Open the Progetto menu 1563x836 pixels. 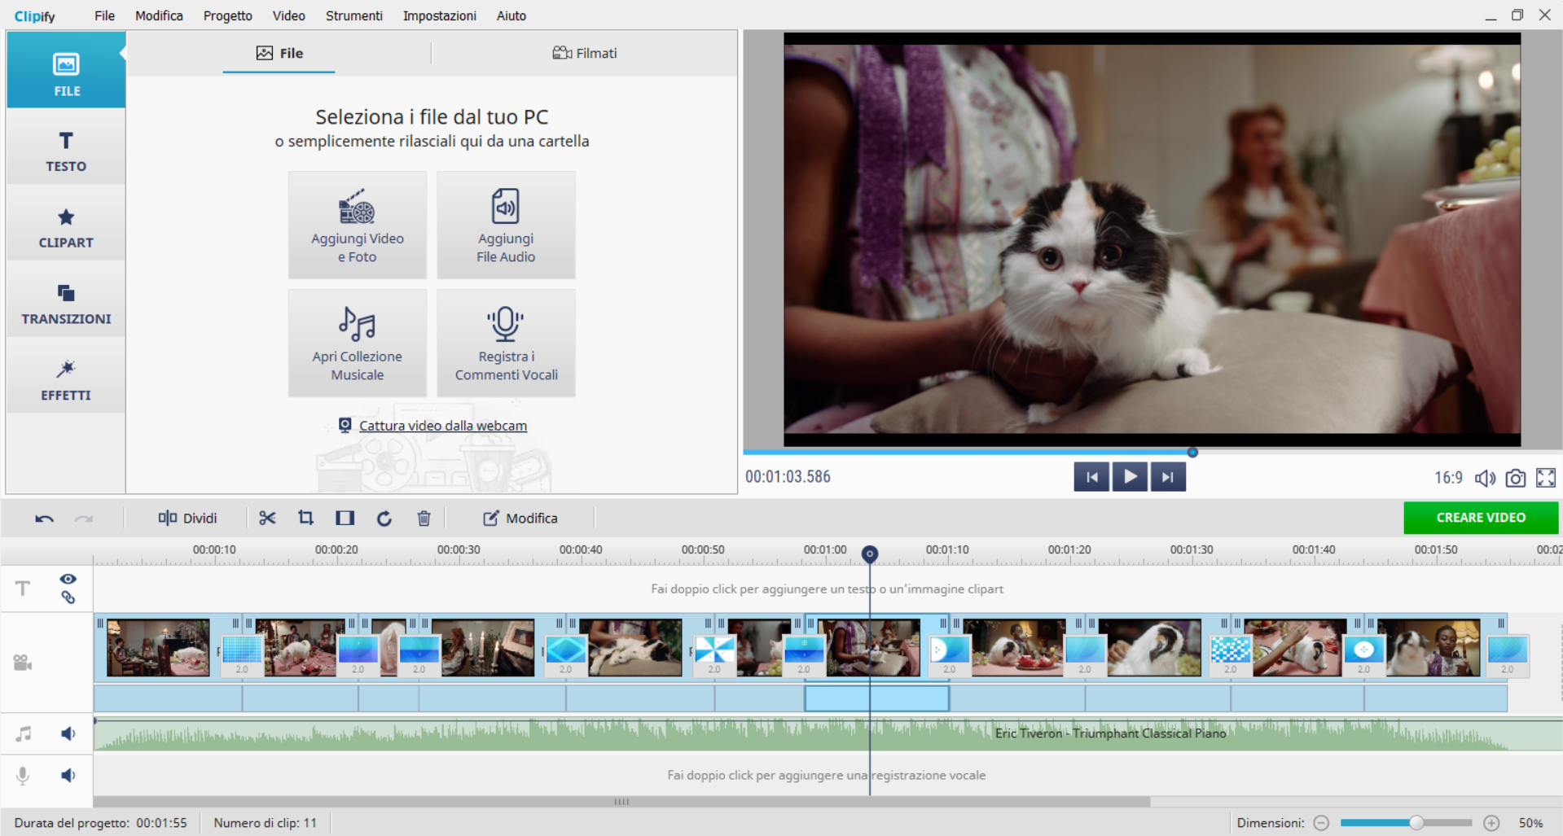point(228,15)
